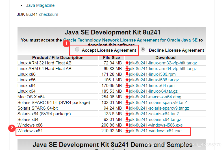Download jdk-8u241-linux-arm64-vfp-hflt.tar.gz
224x150 pixels.
coord(163,69)
